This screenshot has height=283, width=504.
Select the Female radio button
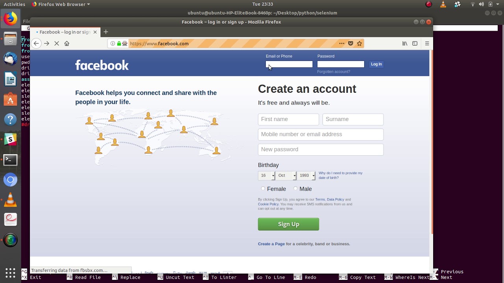pos(263,189)
